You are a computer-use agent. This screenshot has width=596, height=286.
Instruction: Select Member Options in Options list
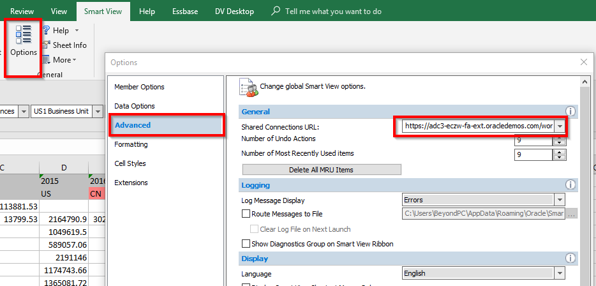139,87
